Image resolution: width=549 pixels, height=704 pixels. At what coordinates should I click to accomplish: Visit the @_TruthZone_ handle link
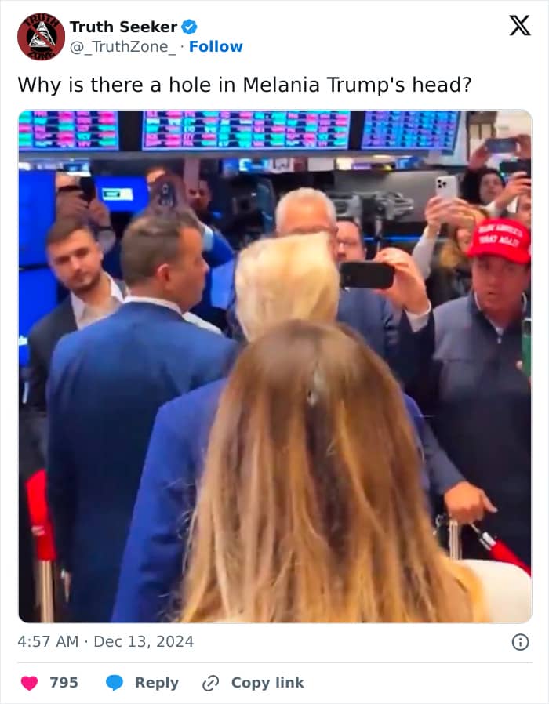[x=123, y=47]
